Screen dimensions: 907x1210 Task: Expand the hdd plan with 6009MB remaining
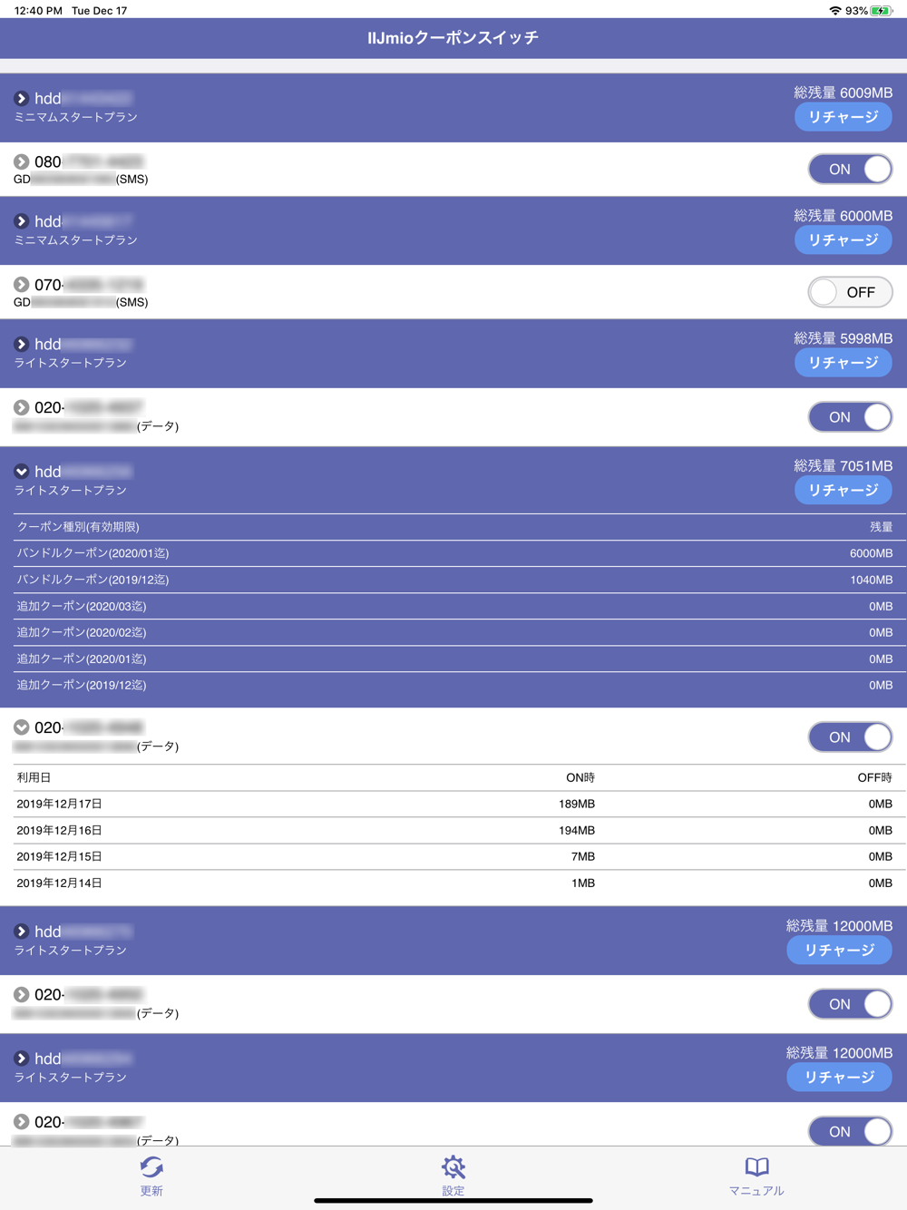[x=21, y=98]
